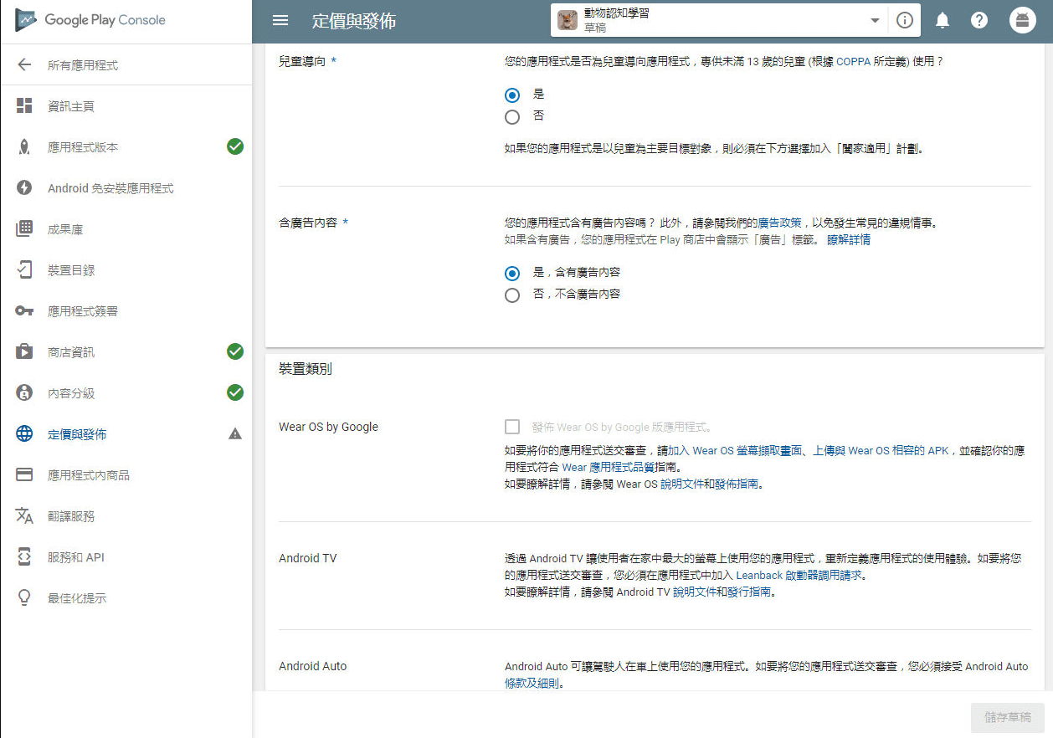Viewport: 1053px width, 738px height.
Task: Open the 瞭解詳情 link about ads label
Action: tap(849, 239)
